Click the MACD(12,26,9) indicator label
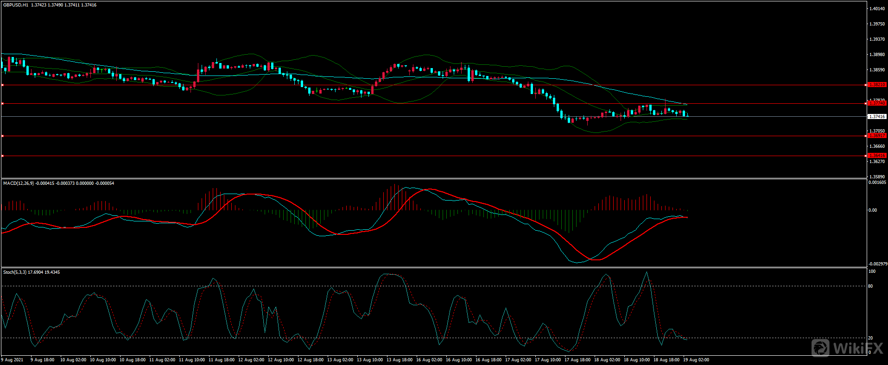 click(x=19, y=183)
